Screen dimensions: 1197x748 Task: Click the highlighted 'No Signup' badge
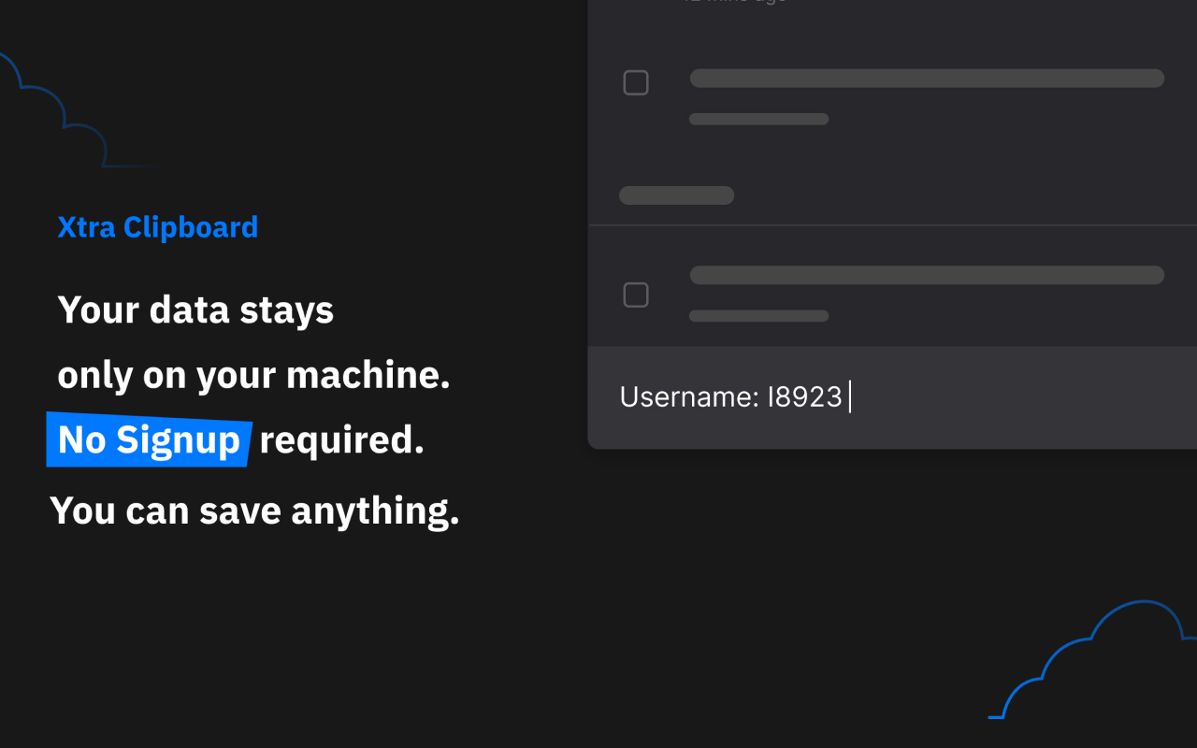149,439
